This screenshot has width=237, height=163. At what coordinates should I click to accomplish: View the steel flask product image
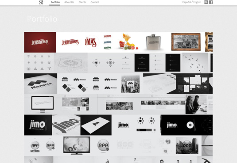coord(153,42)
